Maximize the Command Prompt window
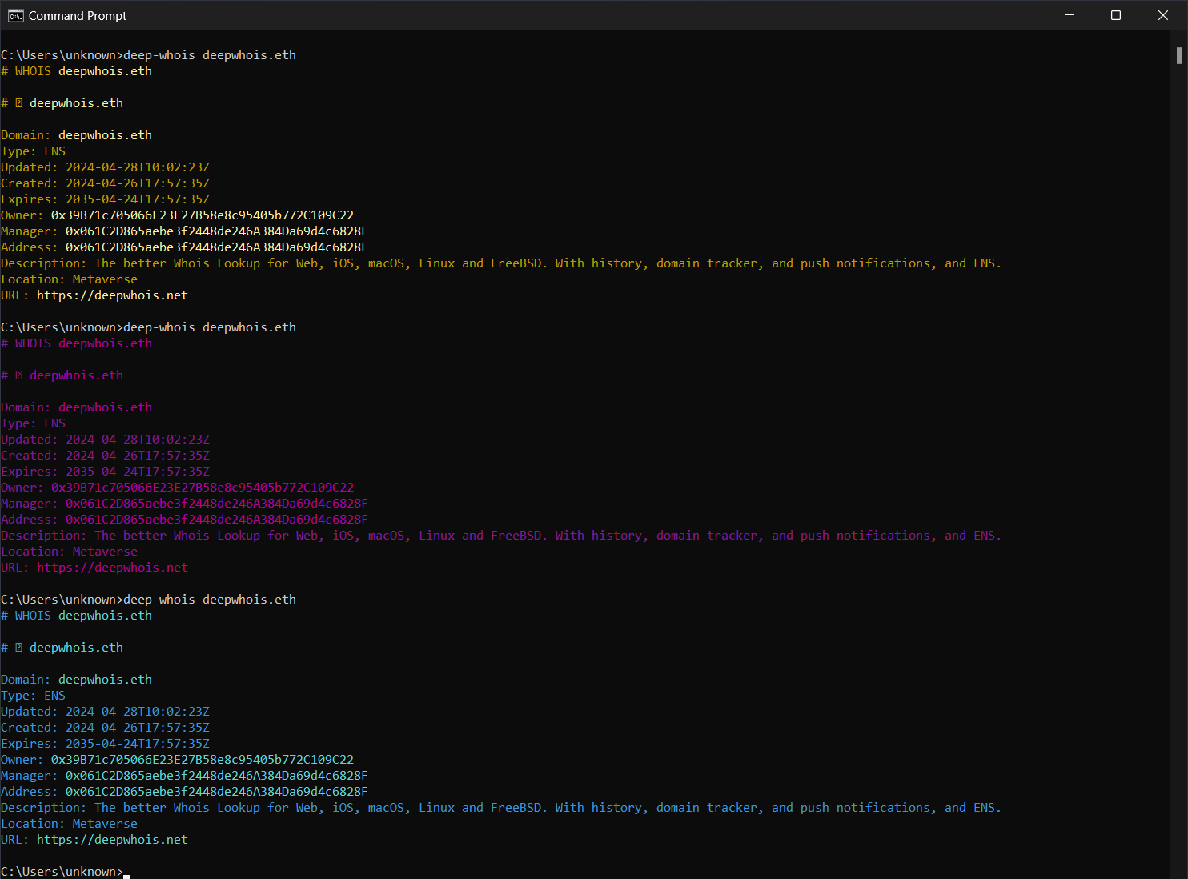This screenshot has height=879, width=1188. pos(1116,15)
